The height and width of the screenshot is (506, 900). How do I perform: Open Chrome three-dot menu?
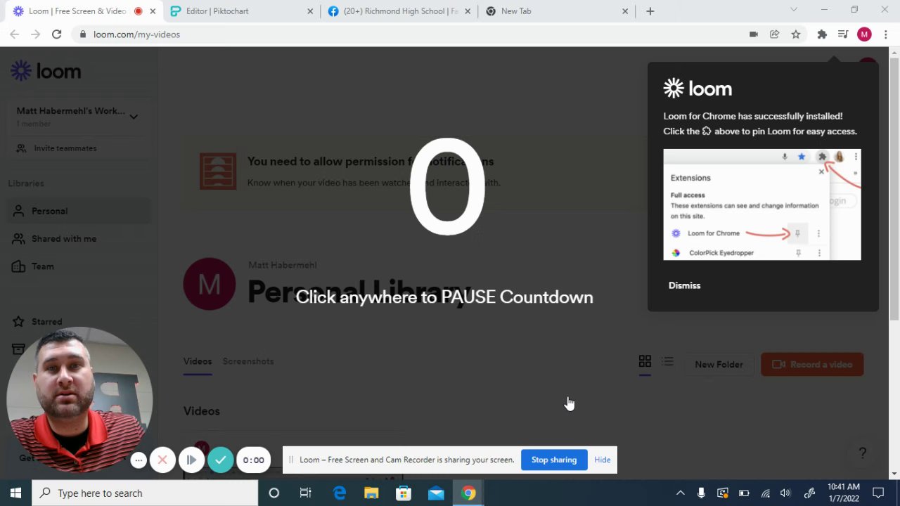[x=885, y=34]
